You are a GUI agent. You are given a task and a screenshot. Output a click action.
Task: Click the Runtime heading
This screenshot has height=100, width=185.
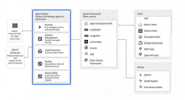[x=49, y=25]
